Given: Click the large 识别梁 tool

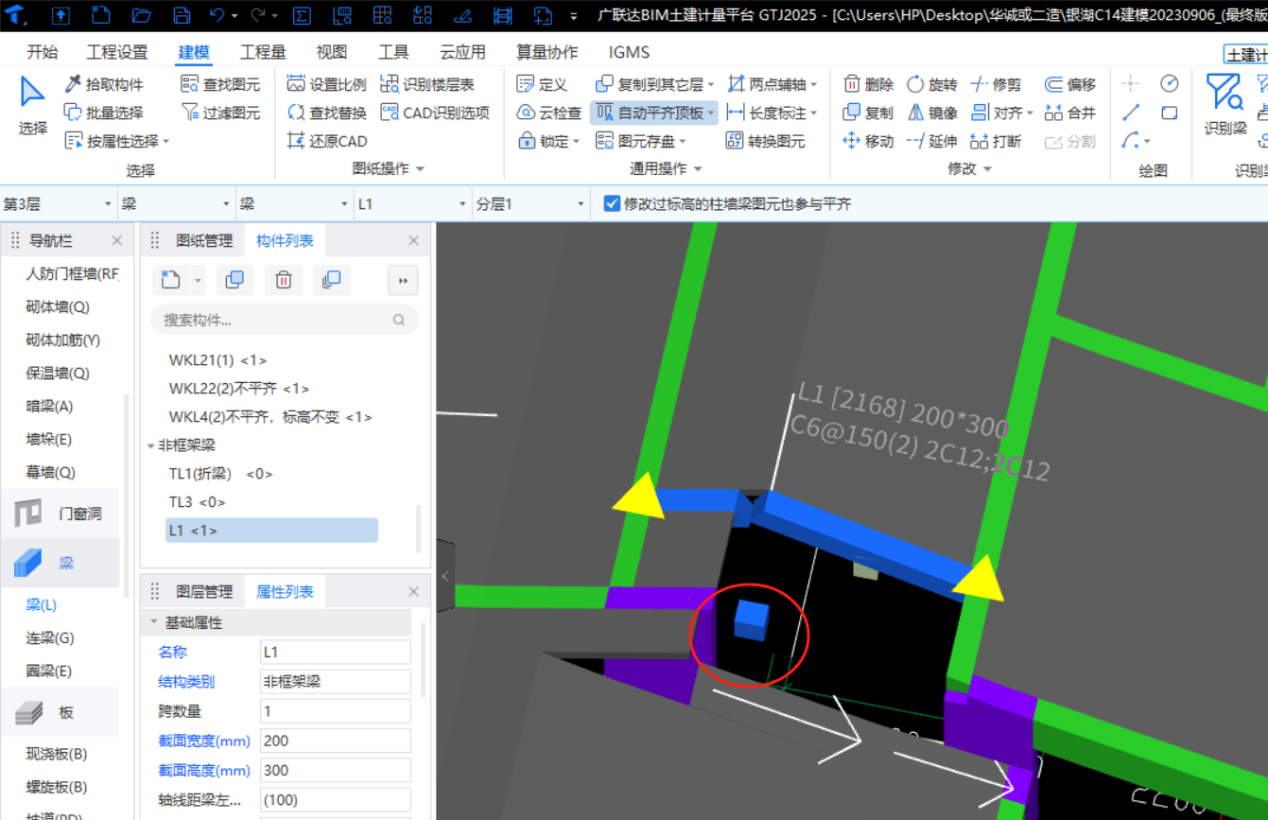Looking at the screenshot, I should click(x=1225, y=106).
